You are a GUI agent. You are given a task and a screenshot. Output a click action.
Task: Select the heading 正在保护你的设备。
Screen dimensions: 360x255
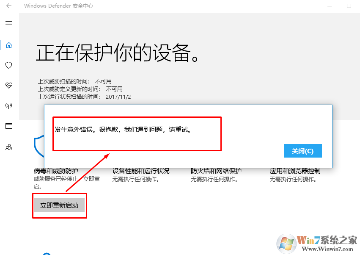[117, 53]
